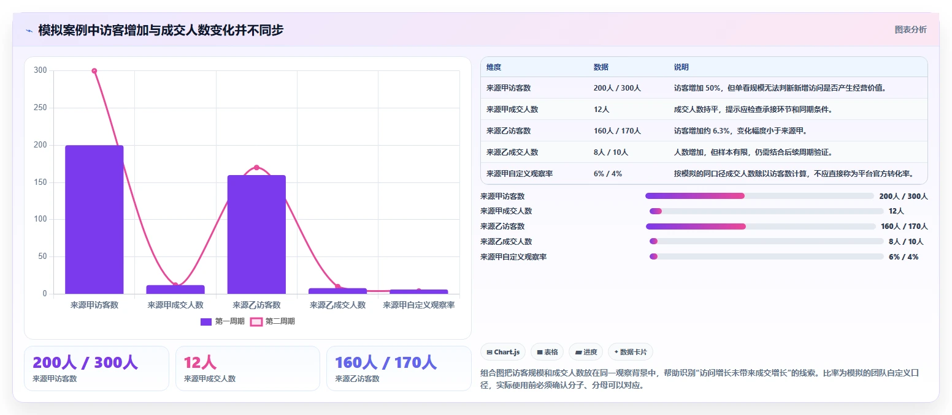Open the 200人 / 300人 data card
This screenshot has height=415, width=952.
click(96, 368)
